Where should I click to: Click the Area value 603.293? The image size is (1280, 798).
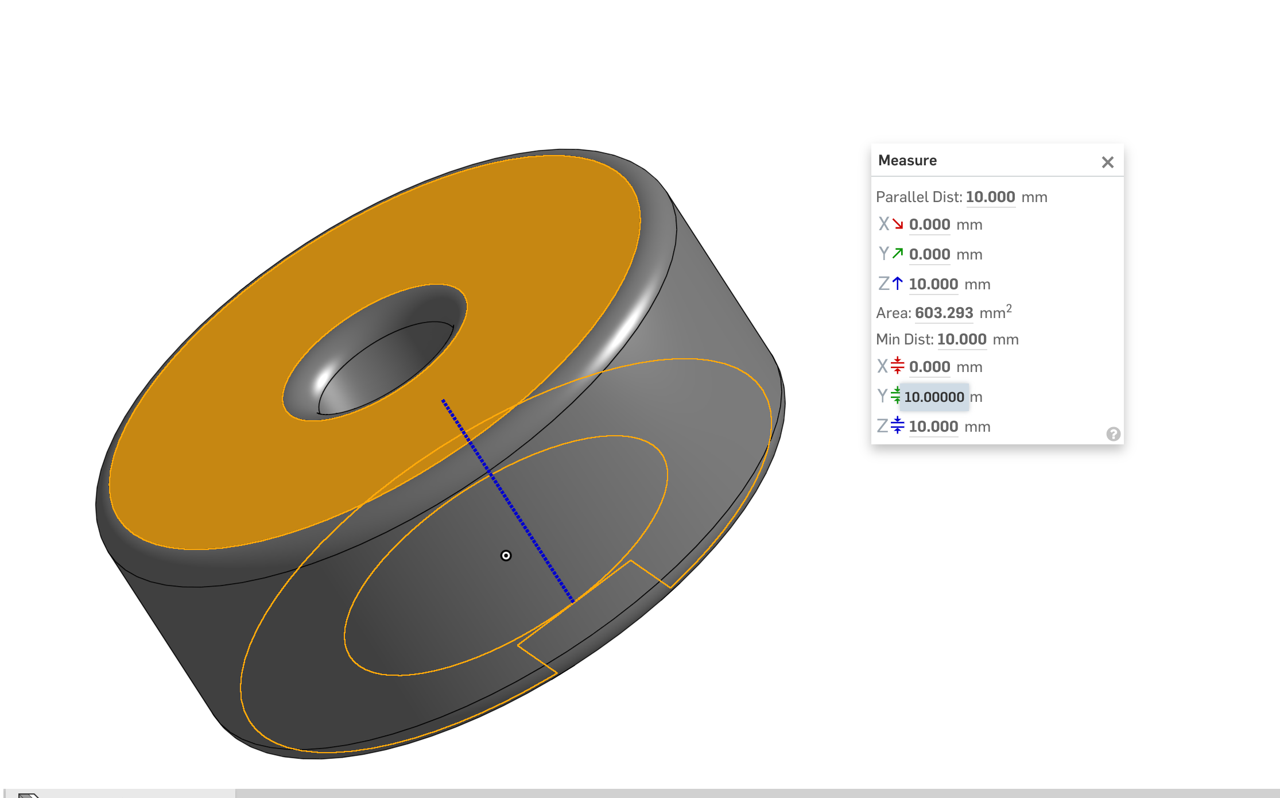click(944, 313)
